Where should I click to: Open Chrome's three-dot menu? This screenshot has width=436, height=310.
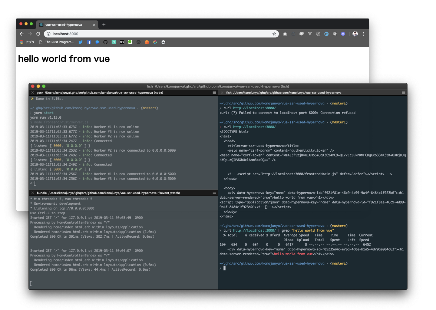click(x=364, y=34)
